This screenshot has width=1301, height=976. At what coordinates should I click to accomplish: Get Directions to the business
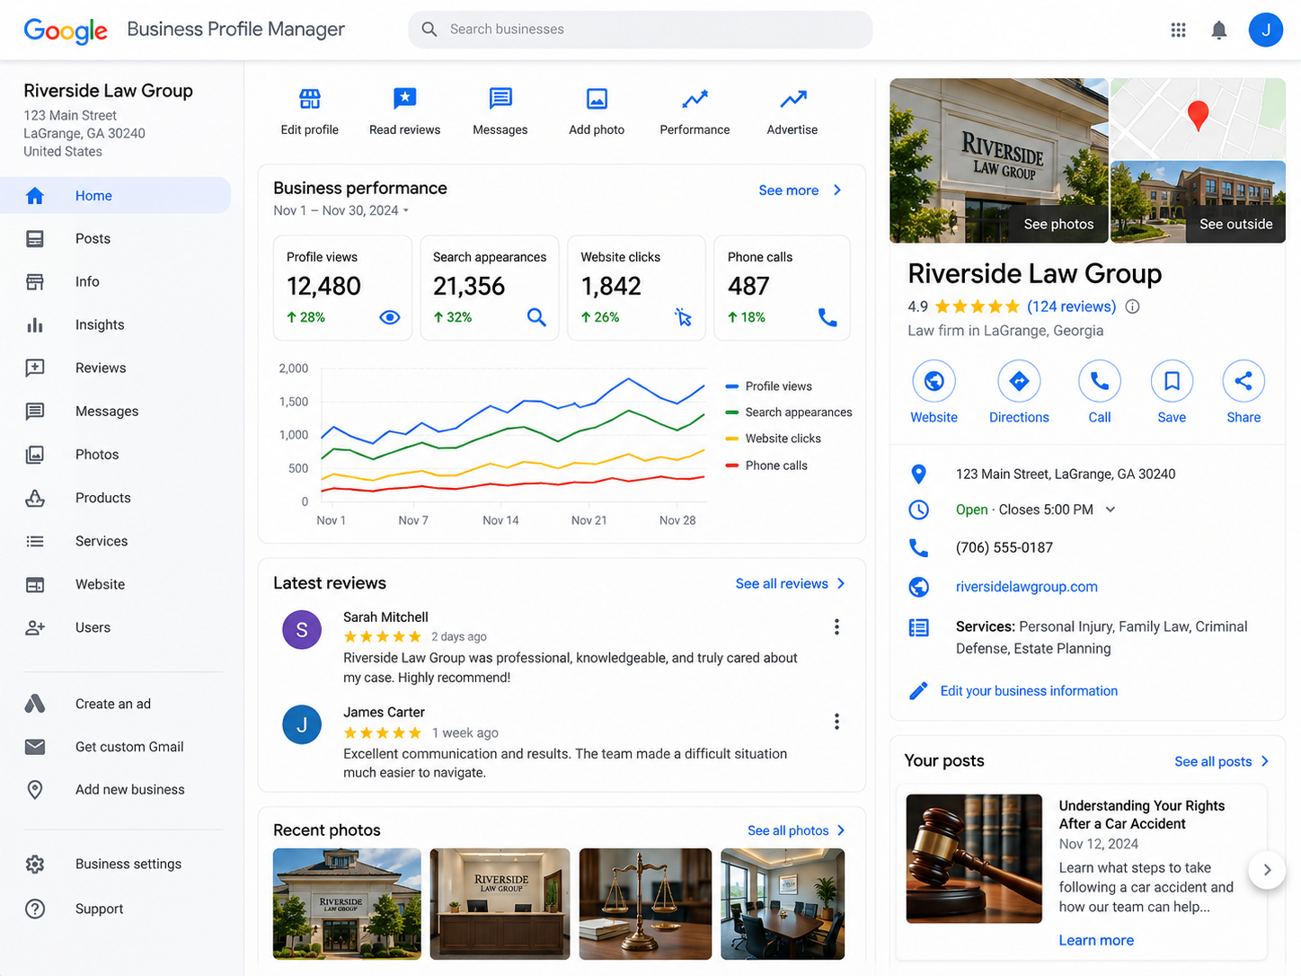[1019, 381]
